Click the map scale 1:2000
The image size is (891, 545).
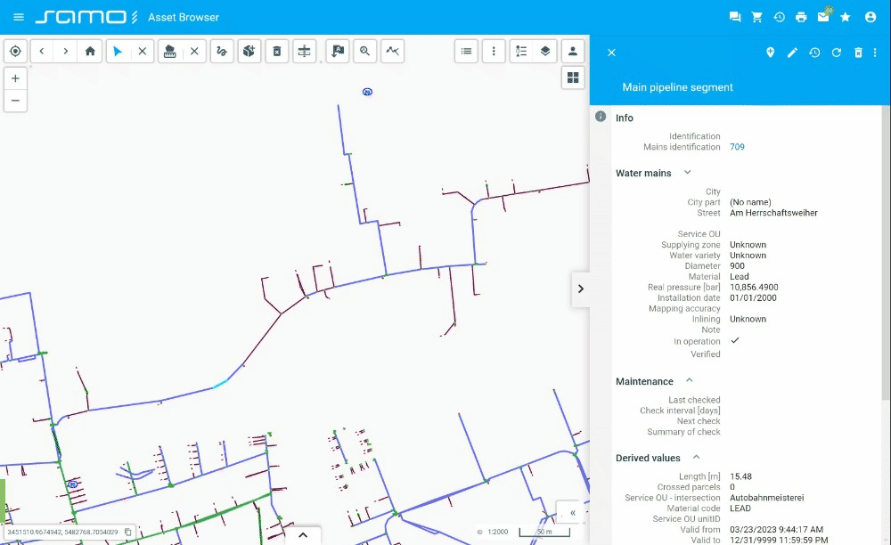498,532
